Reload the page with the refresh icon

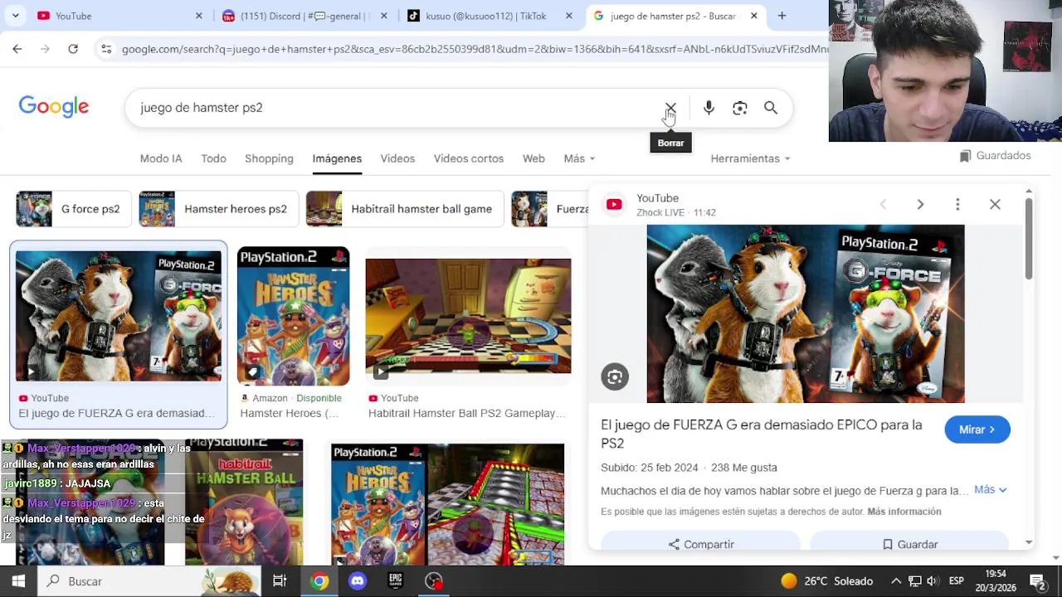tap(73, 49)
